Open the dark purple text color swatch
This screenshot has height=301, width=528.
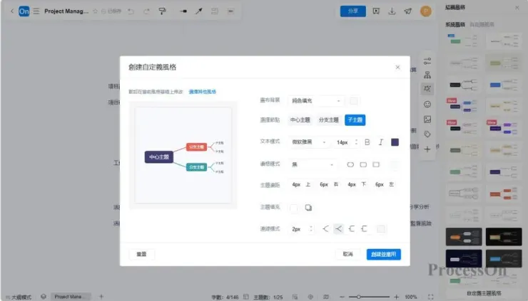pyautogui.click(x=395, y=142)
